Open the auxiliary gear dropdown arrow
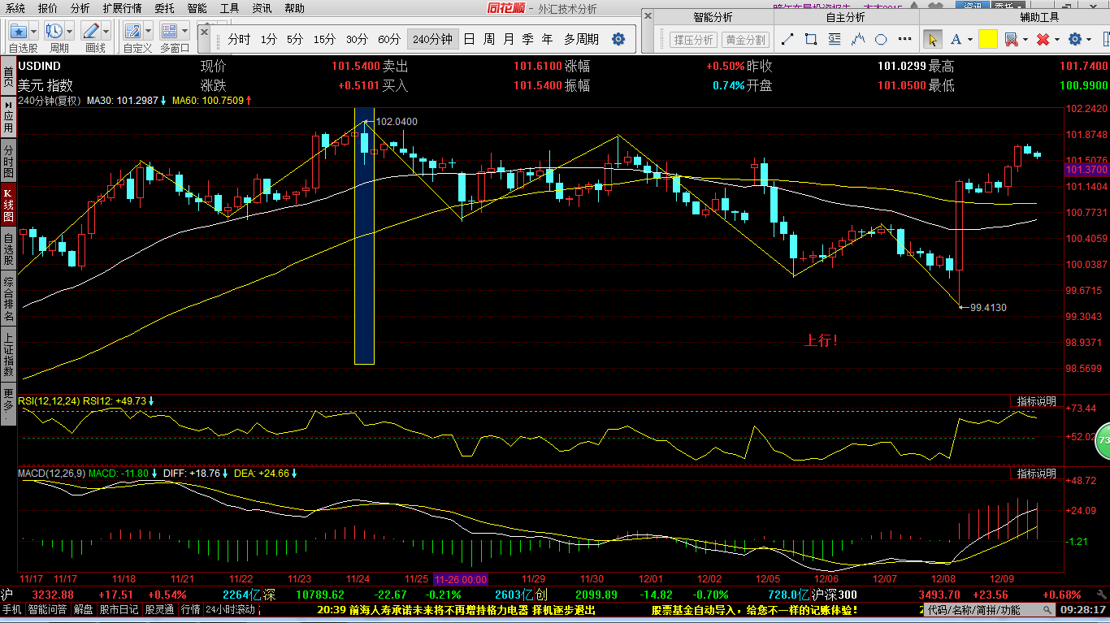This screenshot has width=1110, height=623. [x=1090, y=40]
